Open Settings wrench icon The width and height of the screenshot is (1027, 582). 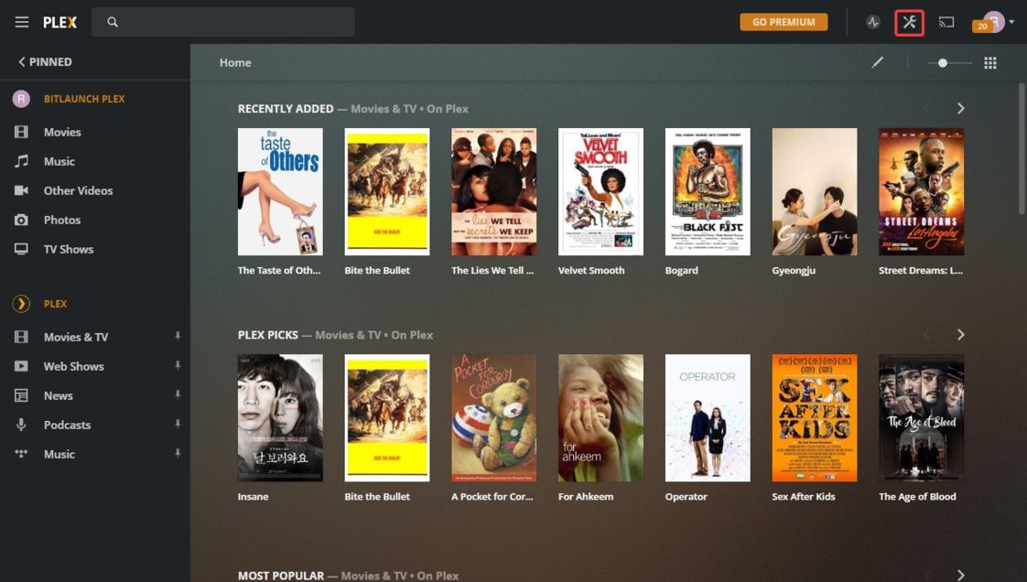(x=909, y=22)
